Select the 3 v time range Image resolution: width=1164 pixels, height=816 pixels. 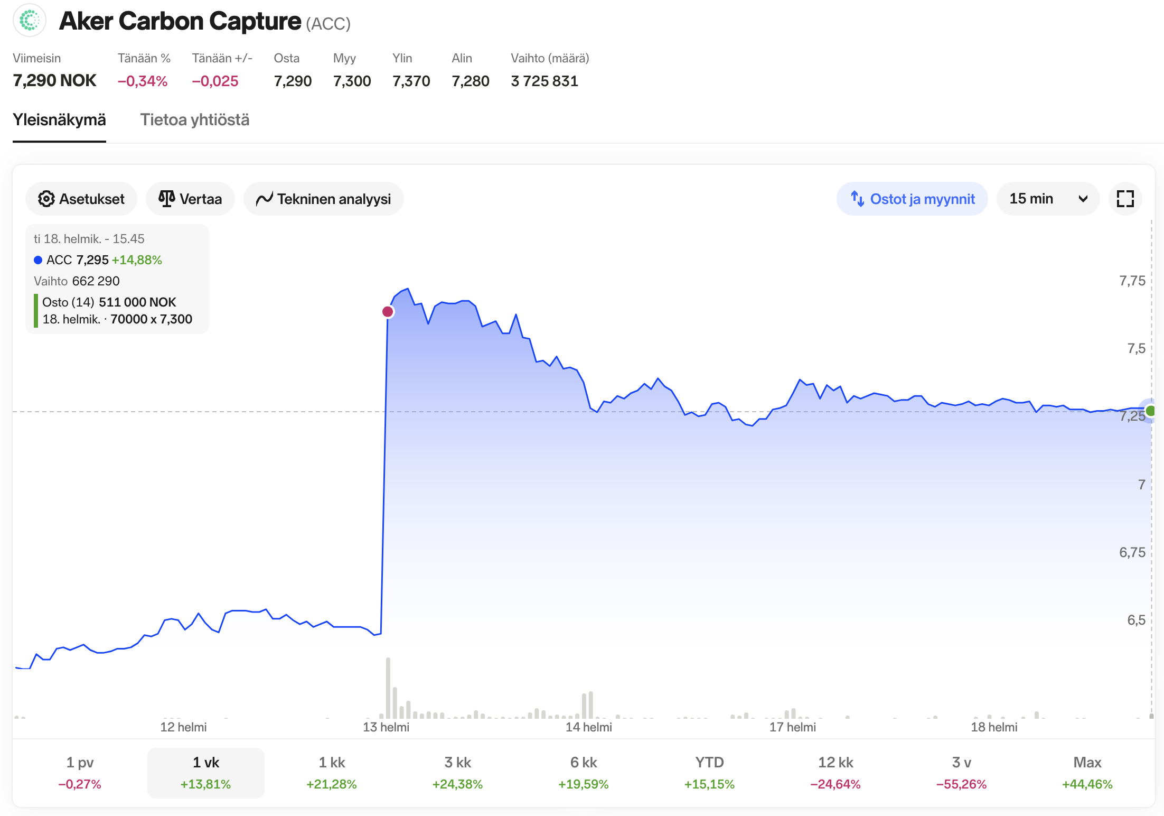pos(961,773)
